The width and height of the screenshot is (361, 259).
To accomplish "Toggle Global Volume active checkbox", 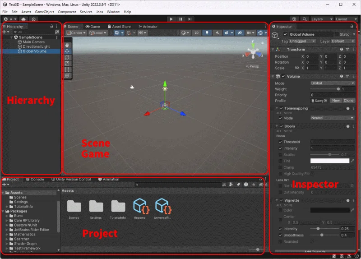I will 286,34.
